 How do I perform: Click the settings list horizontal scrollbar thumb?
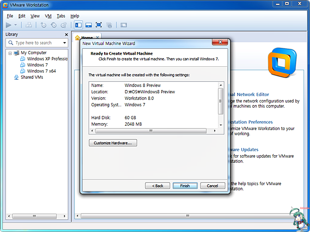pos(151,130)
